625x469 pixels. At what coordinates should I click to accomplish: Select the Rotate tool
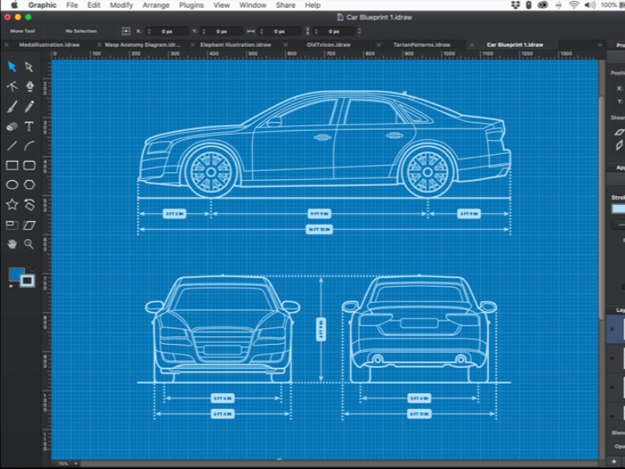pyautogui.click(x=29, y=205)
